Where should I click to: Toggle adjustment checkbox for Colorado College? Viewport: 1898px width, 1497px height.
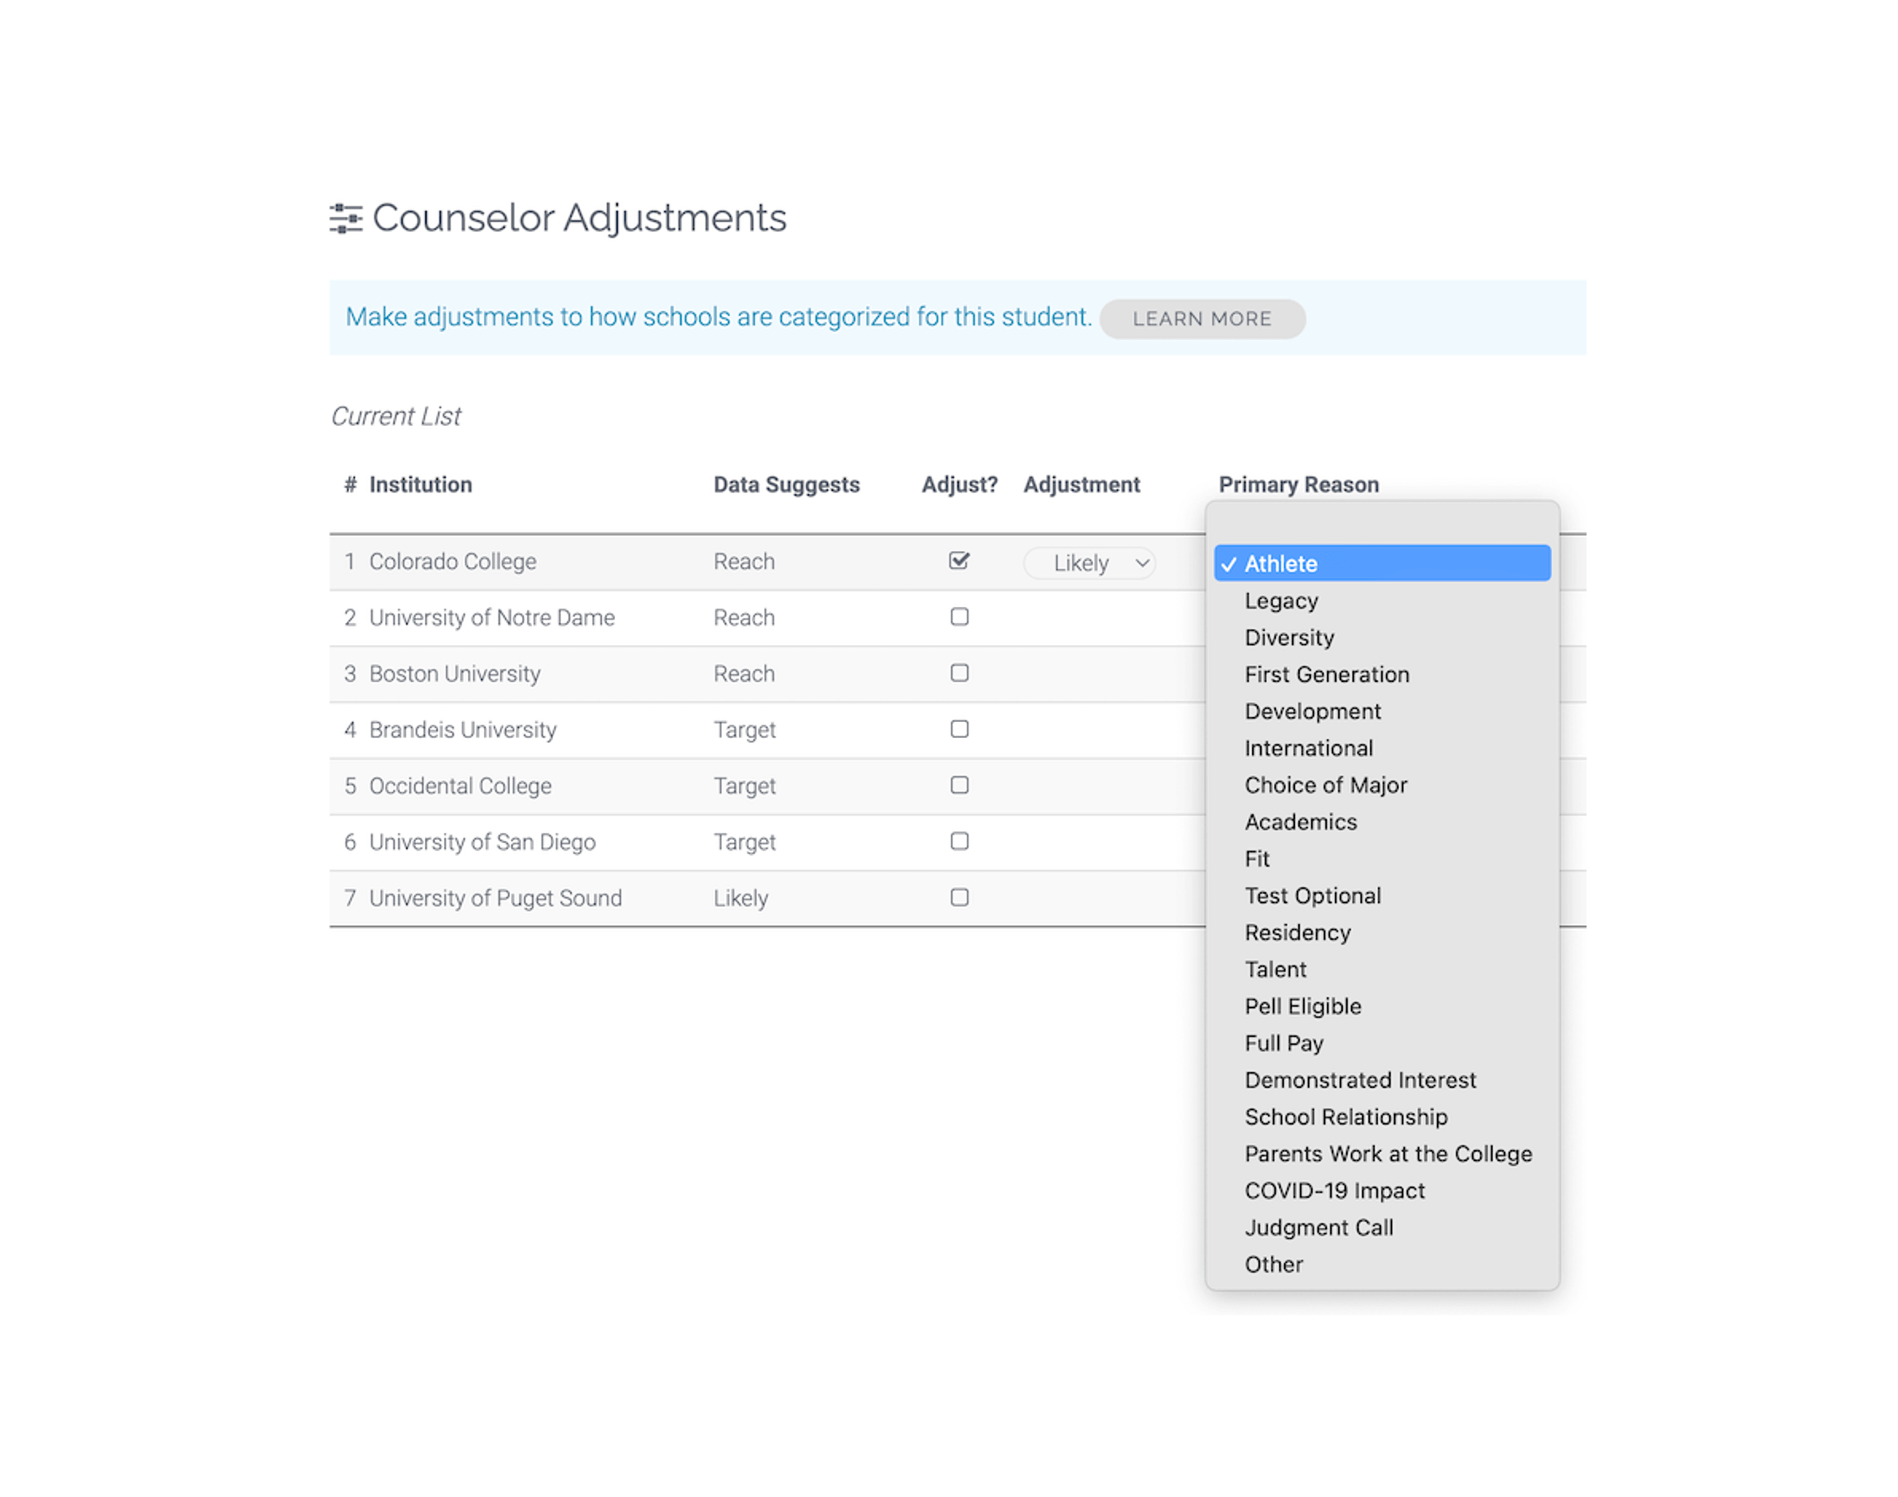(958, 562)
